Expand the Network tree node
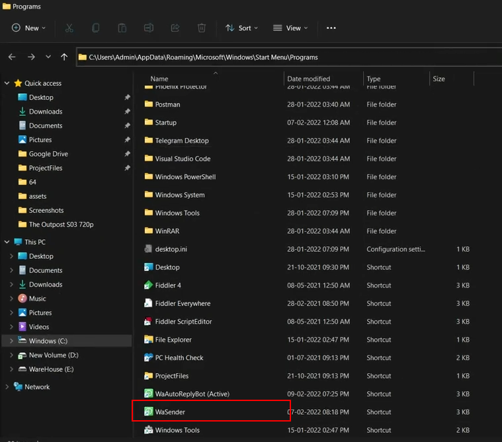The height and width of the screenshot is (442, 502). [x=7, y=387]
